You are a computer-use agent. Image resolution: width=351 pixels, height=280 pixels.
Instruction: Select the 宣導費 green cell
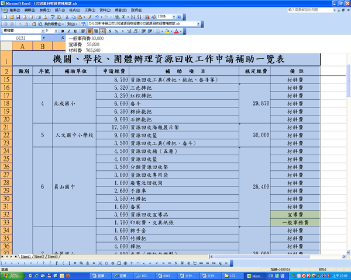click(295, 215)
